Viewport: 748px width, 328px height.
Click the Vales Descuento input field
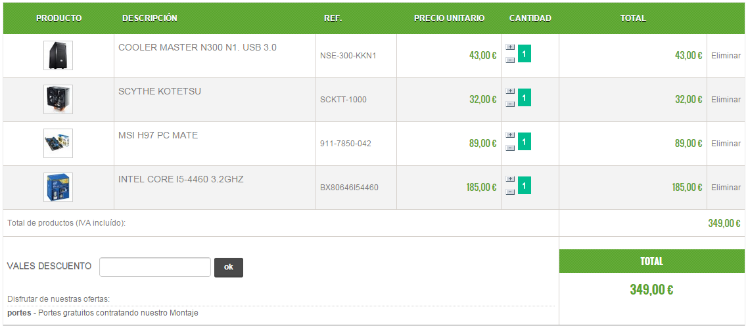coord(155,267)
